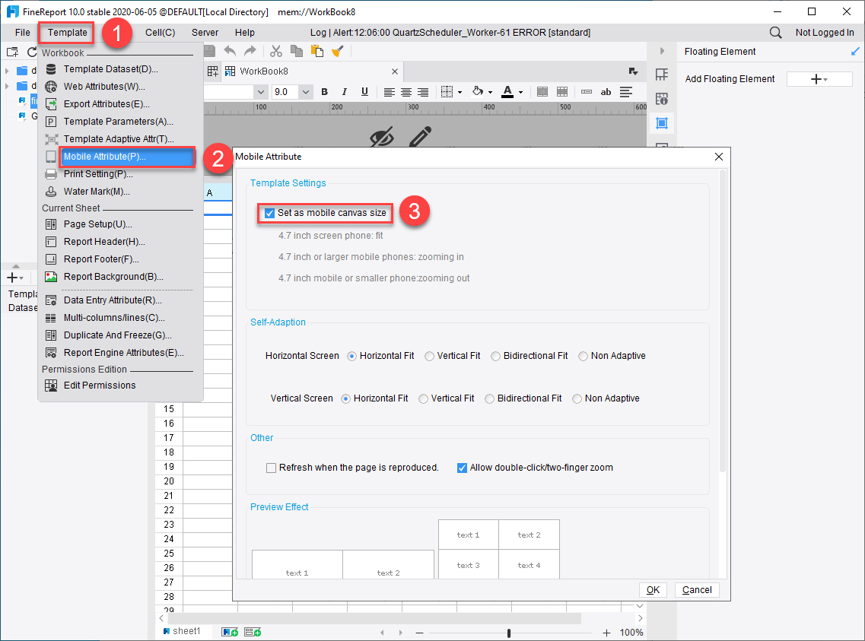
Task: Dismiss the dialog with Cancel
Action: pos(697,589)
